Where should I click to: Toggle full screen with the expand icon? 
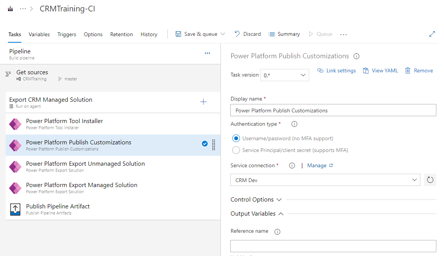[432, 34]
